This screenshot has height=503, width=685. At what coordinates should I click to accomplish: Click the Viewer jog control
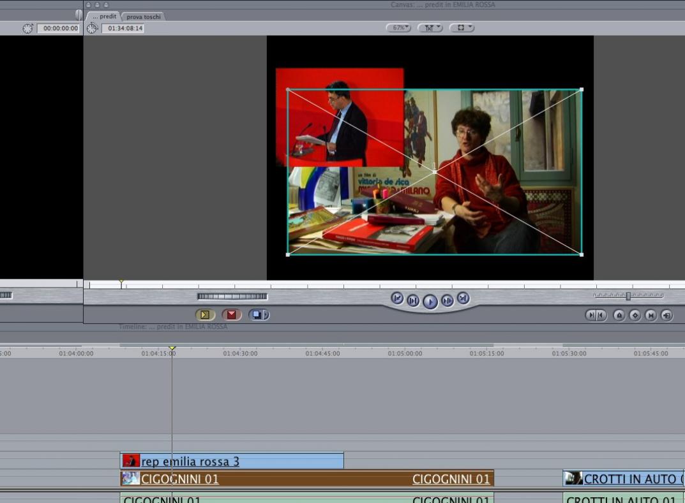[x=6, y=295]
